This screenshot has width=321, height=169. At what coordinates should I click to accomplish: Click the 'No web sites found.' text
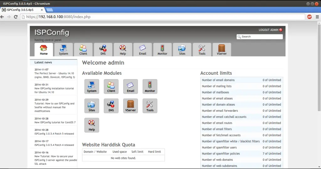tap(123, 158)
